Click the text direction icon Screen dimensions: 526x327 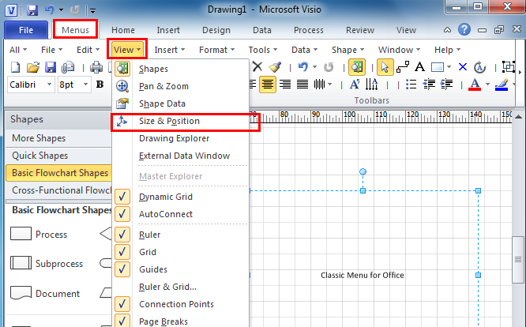click(x=372, y=85)
